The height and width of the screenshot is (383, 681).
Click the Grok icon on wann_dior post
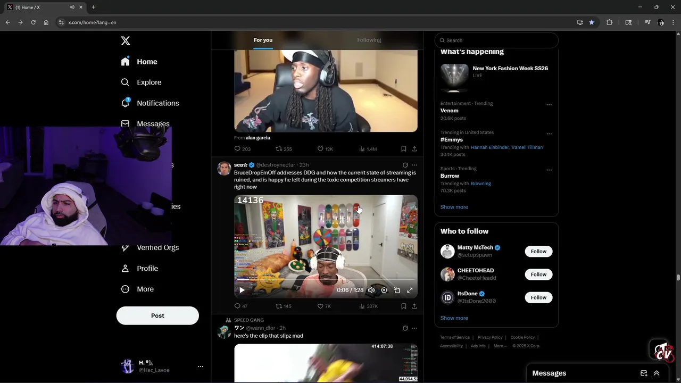pos(405,328)
